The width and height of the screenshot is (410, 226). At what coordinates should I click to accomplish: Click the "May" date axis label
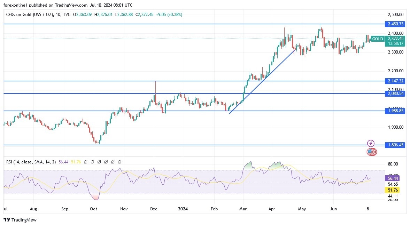click(302, 209)
